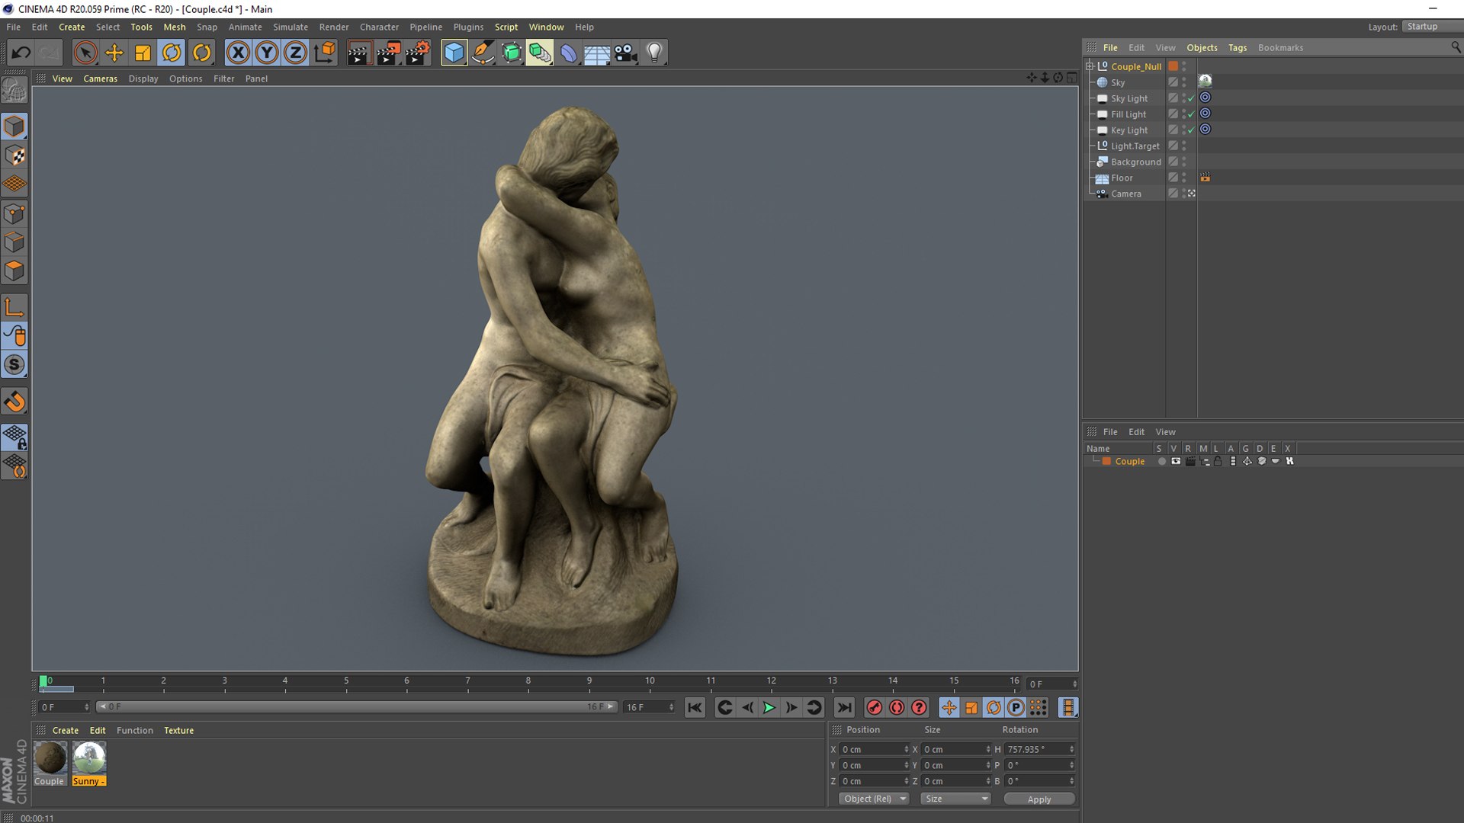Add a Cube primitive object
The width and height of the screenshot is (1464, 823).
pyautogui.click(x=454, y=53)
